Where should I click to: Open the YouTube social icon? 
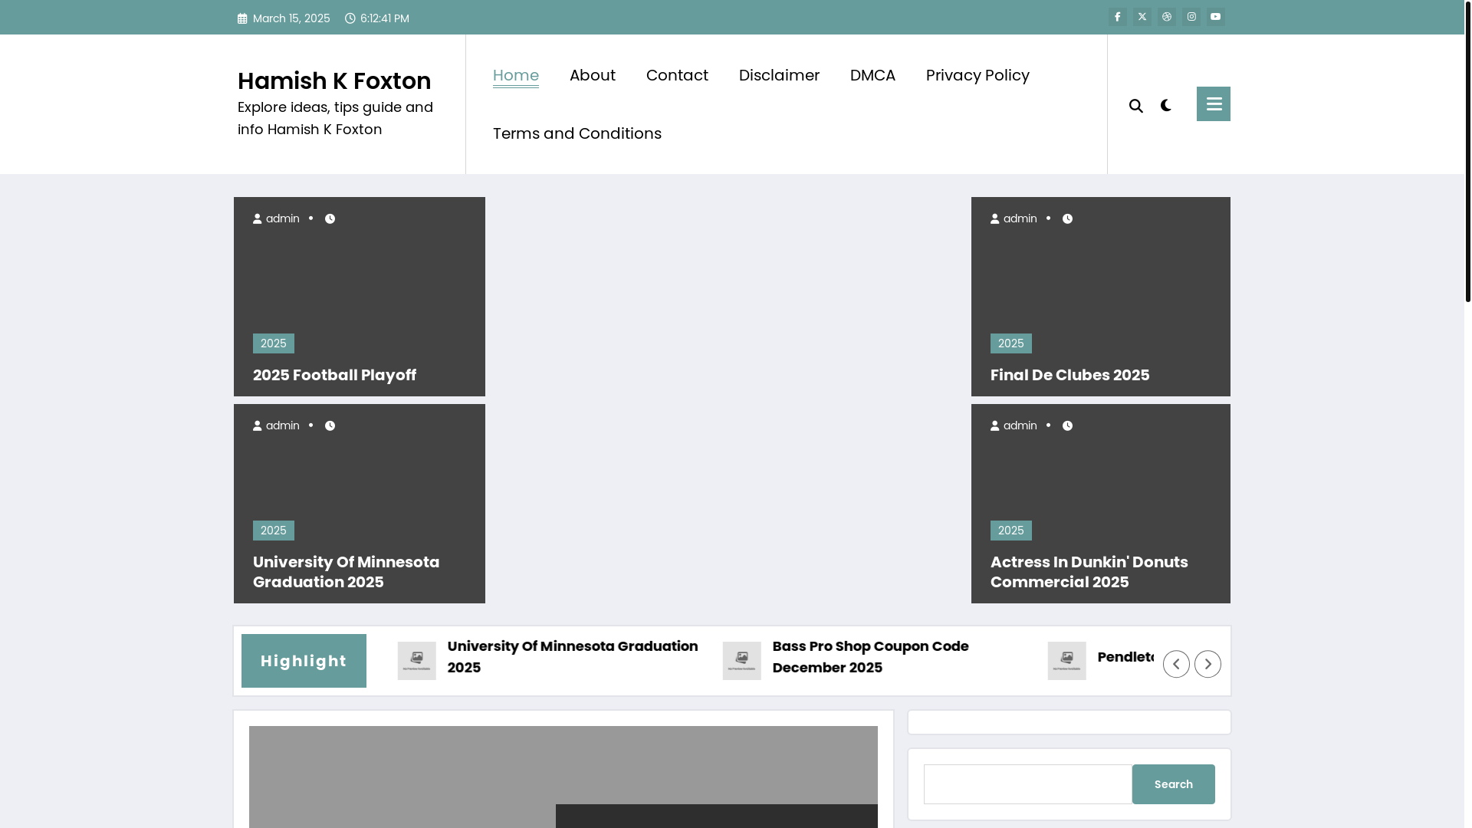coord(1216,17)
